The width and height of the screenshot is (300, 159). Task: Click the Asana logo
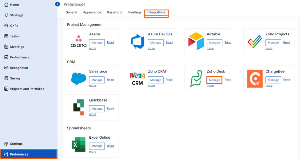pyautogui.click(x=79, y=41)
